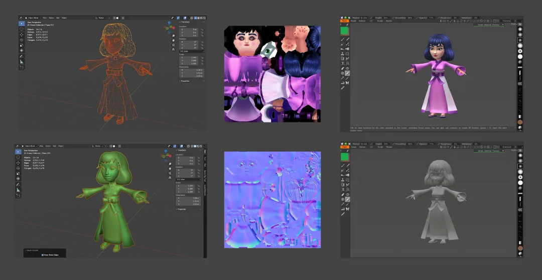Click the pan hand icon in green-model Blender viewport

click(x=170, y=168)
